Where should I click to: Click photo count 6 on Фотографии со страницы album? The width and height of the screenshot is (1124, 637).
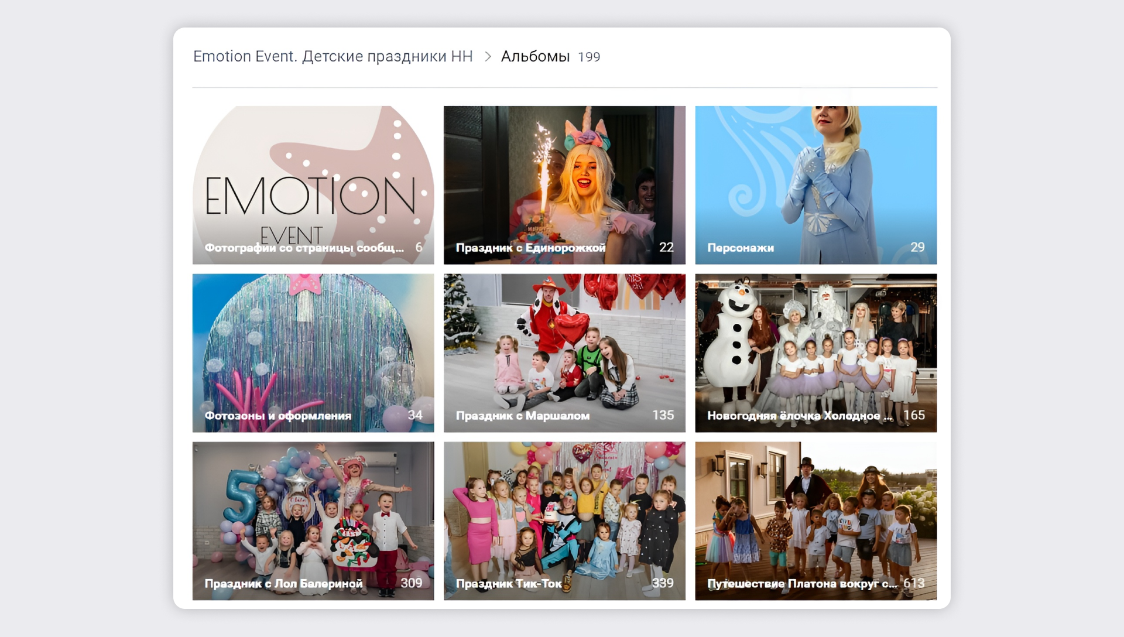click(x=419, y=247)
